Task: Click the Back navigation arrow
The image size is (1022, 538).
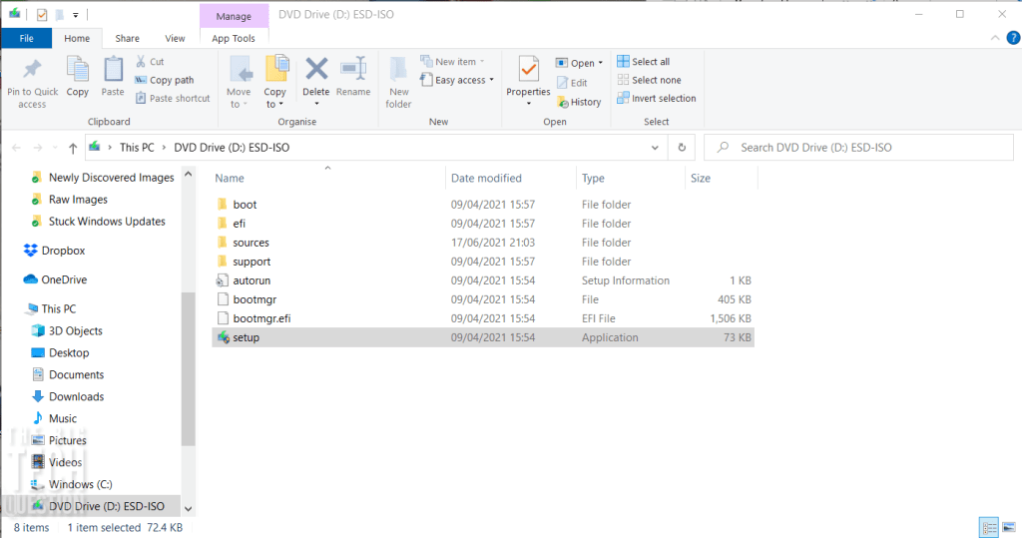Action: pos(16,148)
